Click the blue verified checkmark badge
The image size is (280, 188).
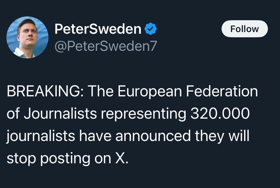click(151, 29)
